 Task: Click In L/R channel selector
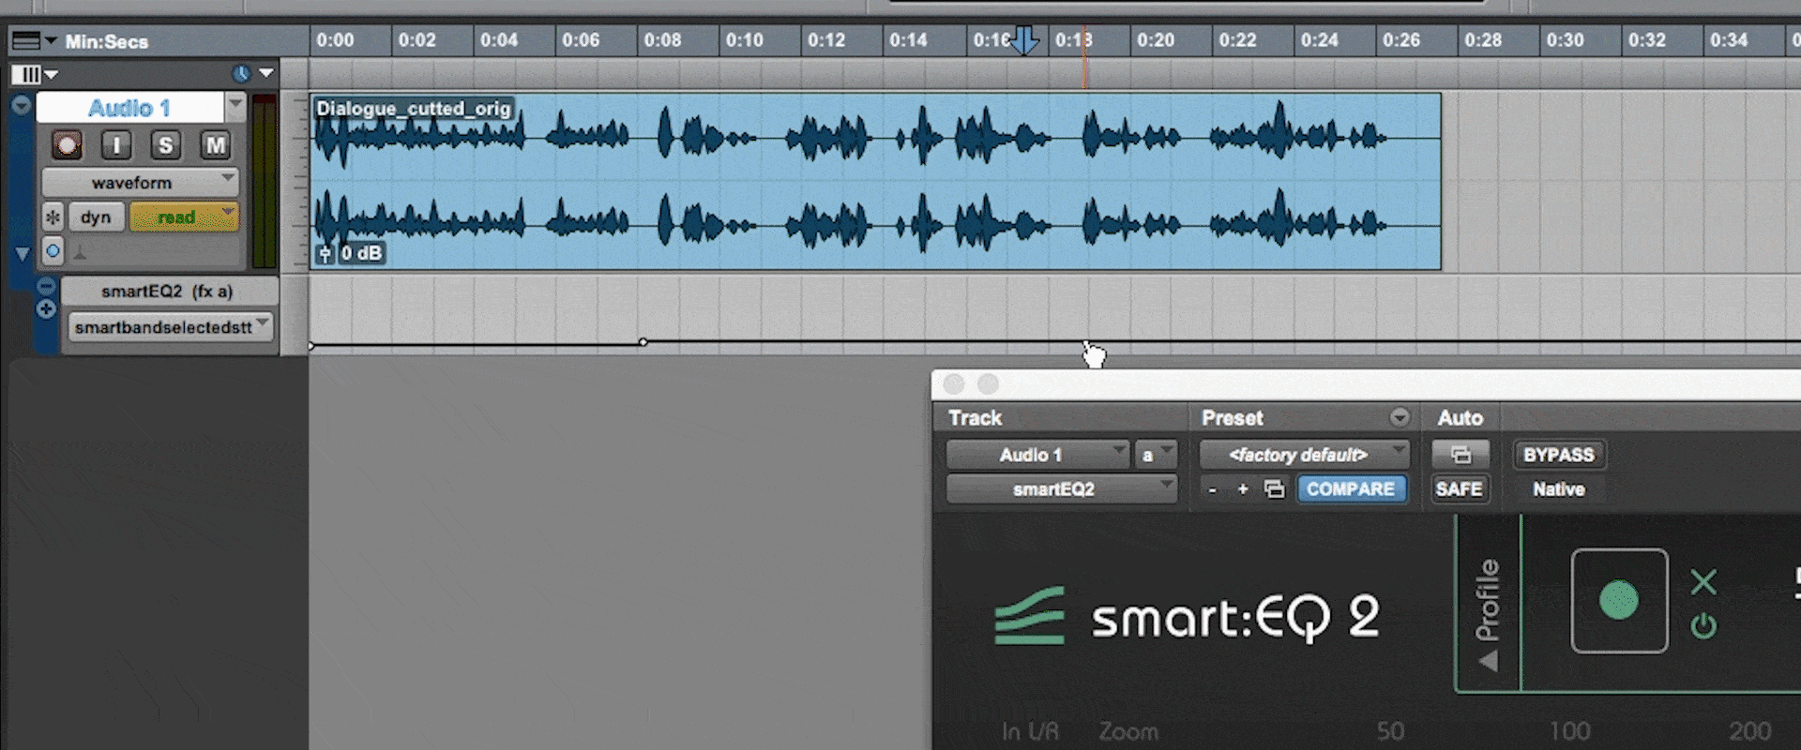[x=1029, y=731]
